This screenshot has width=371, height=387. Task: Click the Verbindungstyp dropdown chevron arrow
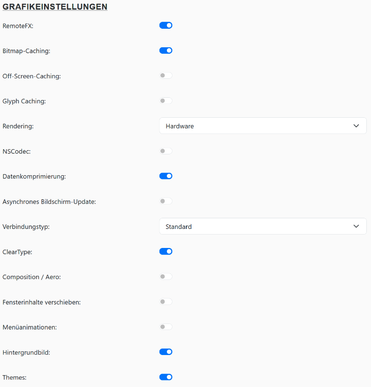coord(356,226)
